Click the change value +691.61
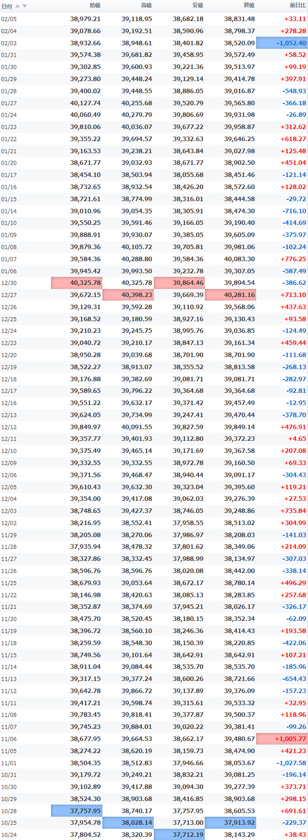This screenshot has height=840, width=308. (293, 811)
